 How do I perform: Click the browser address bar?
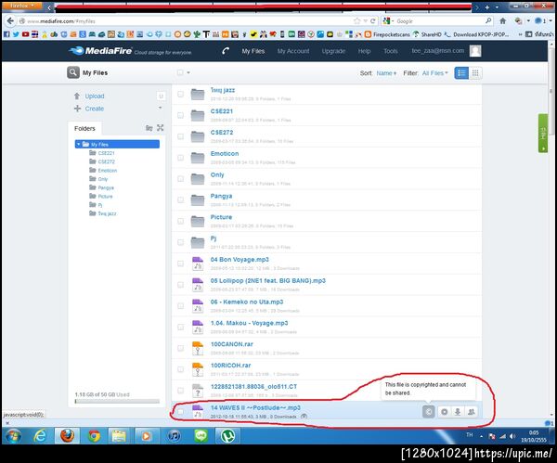pos(188,21)
